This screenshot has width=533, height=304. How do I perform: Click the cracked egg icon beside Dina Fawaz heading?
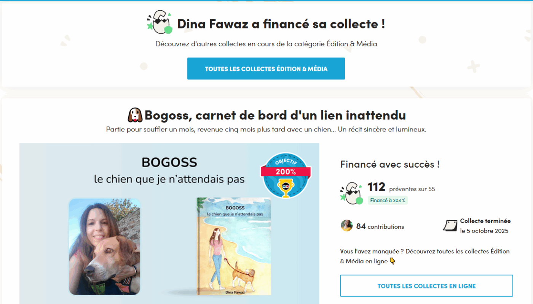[160, 22]
